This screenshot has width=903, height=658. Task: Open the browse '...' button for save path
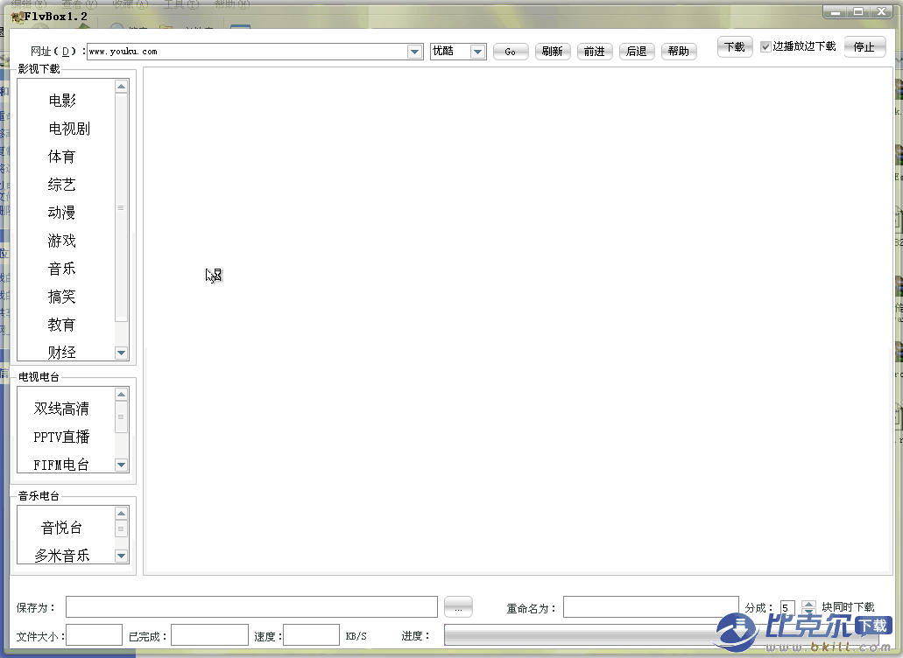pyautogui.click(x=458, y=607)
